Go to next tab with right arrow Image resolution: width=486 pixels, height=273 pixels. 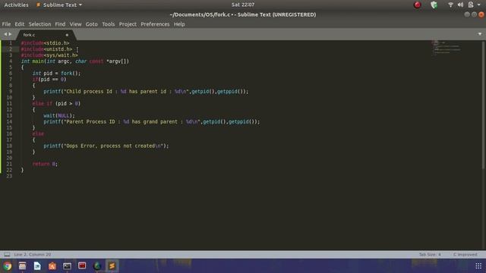10,34
